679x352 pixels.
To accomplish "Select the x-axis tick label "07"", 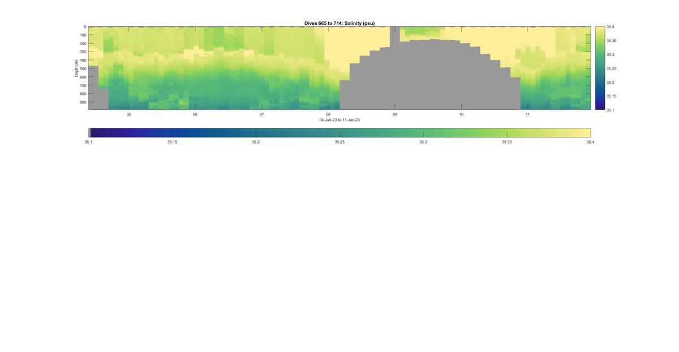I will click(x=261, y=114).
